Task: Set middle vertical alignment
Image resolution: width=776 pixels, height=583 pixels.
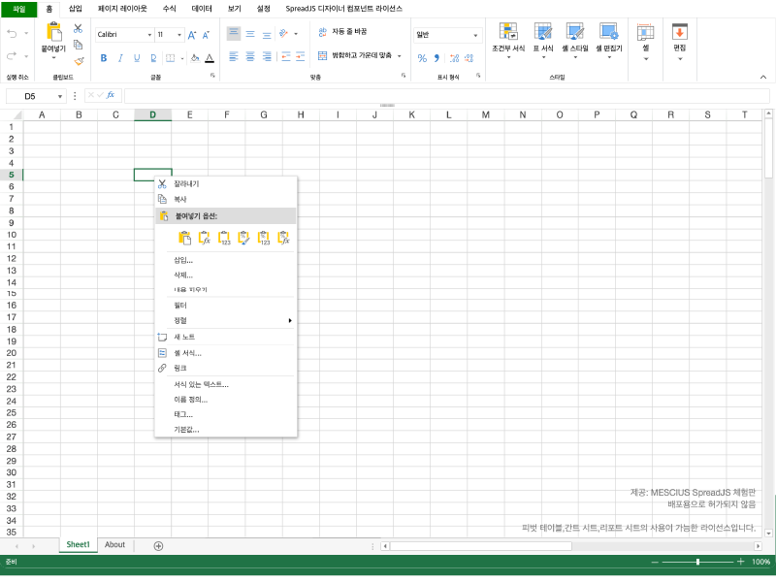Action: tap(250, 34)
